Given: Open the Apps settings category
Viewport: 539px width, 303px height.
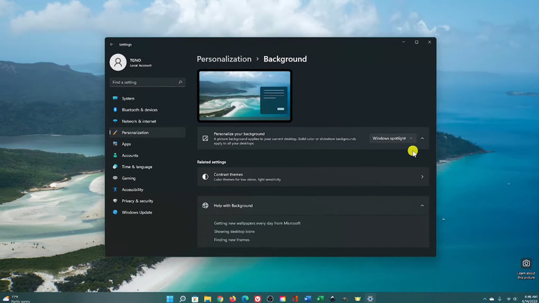Looking at the screenshot, I should [x=126, y=144].
